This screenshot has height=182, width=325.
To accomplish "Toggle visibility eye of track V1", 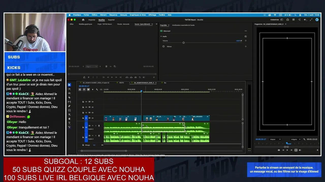I will tap(92, 118).
